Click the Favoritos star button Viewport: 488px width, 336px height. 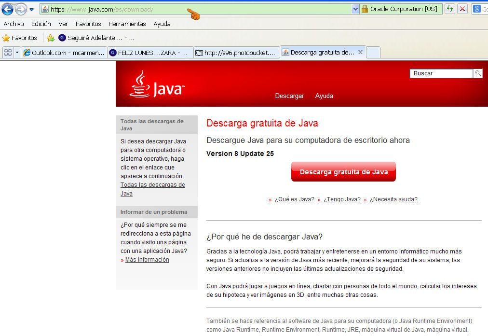[x=20, y=38]
